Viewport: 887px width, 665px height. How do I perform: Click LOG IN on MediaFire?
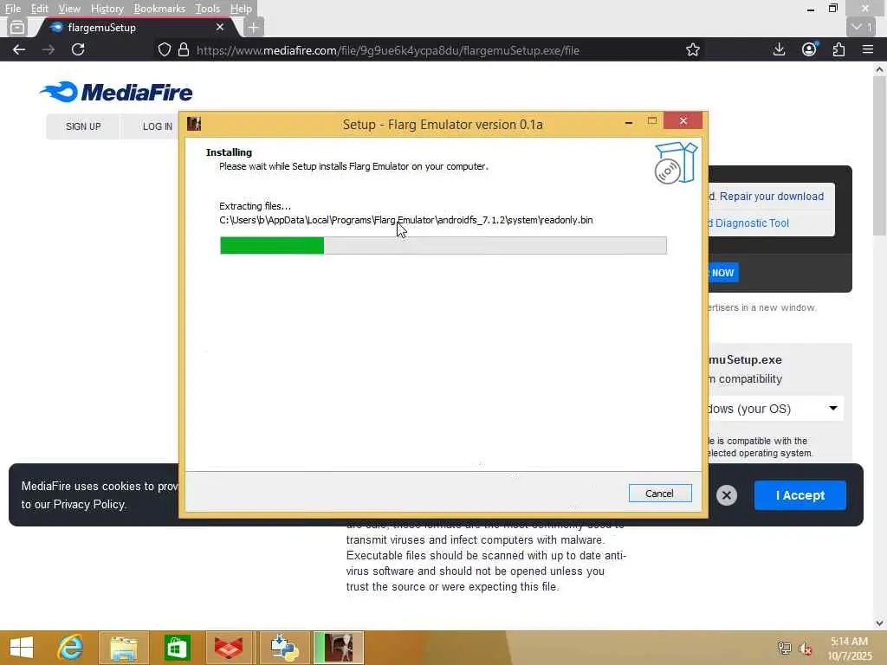point(158,126)
